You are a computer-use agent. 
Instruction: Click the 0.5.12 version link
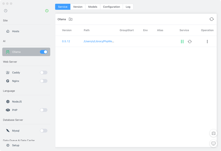(x=66, y=41)
